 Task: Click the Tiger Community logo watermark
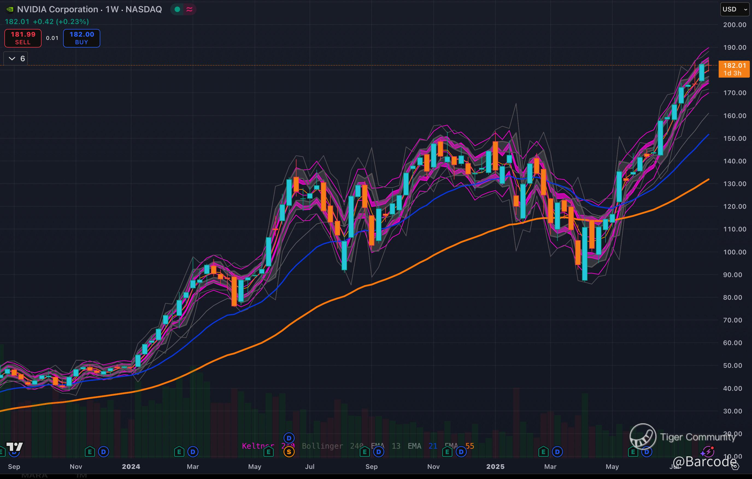(x=643, y=437)
